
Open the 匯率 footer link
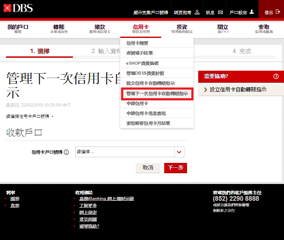pyautogui.click(x=15, y=199)
